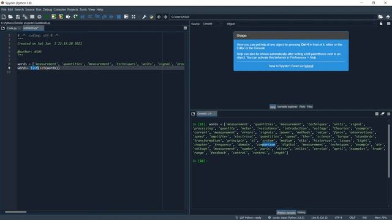Click the editor horizontal scrollbar thumb

tap(15, 212)
